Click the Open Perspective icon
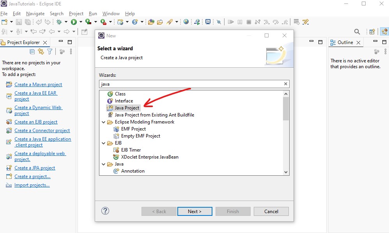389x233 pixels. pyautogui.click(x=372, y=32)
